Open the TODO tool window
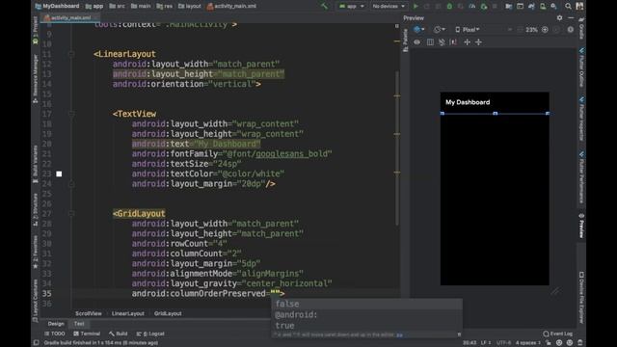 54,334
